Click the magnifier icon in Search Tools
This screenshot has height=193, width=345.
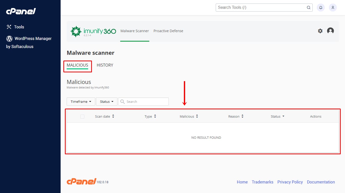pos(309,8)
